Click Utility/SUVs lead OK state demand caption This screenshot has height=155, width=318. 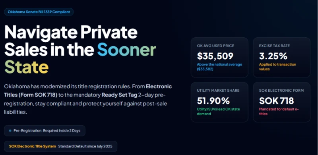218,111
